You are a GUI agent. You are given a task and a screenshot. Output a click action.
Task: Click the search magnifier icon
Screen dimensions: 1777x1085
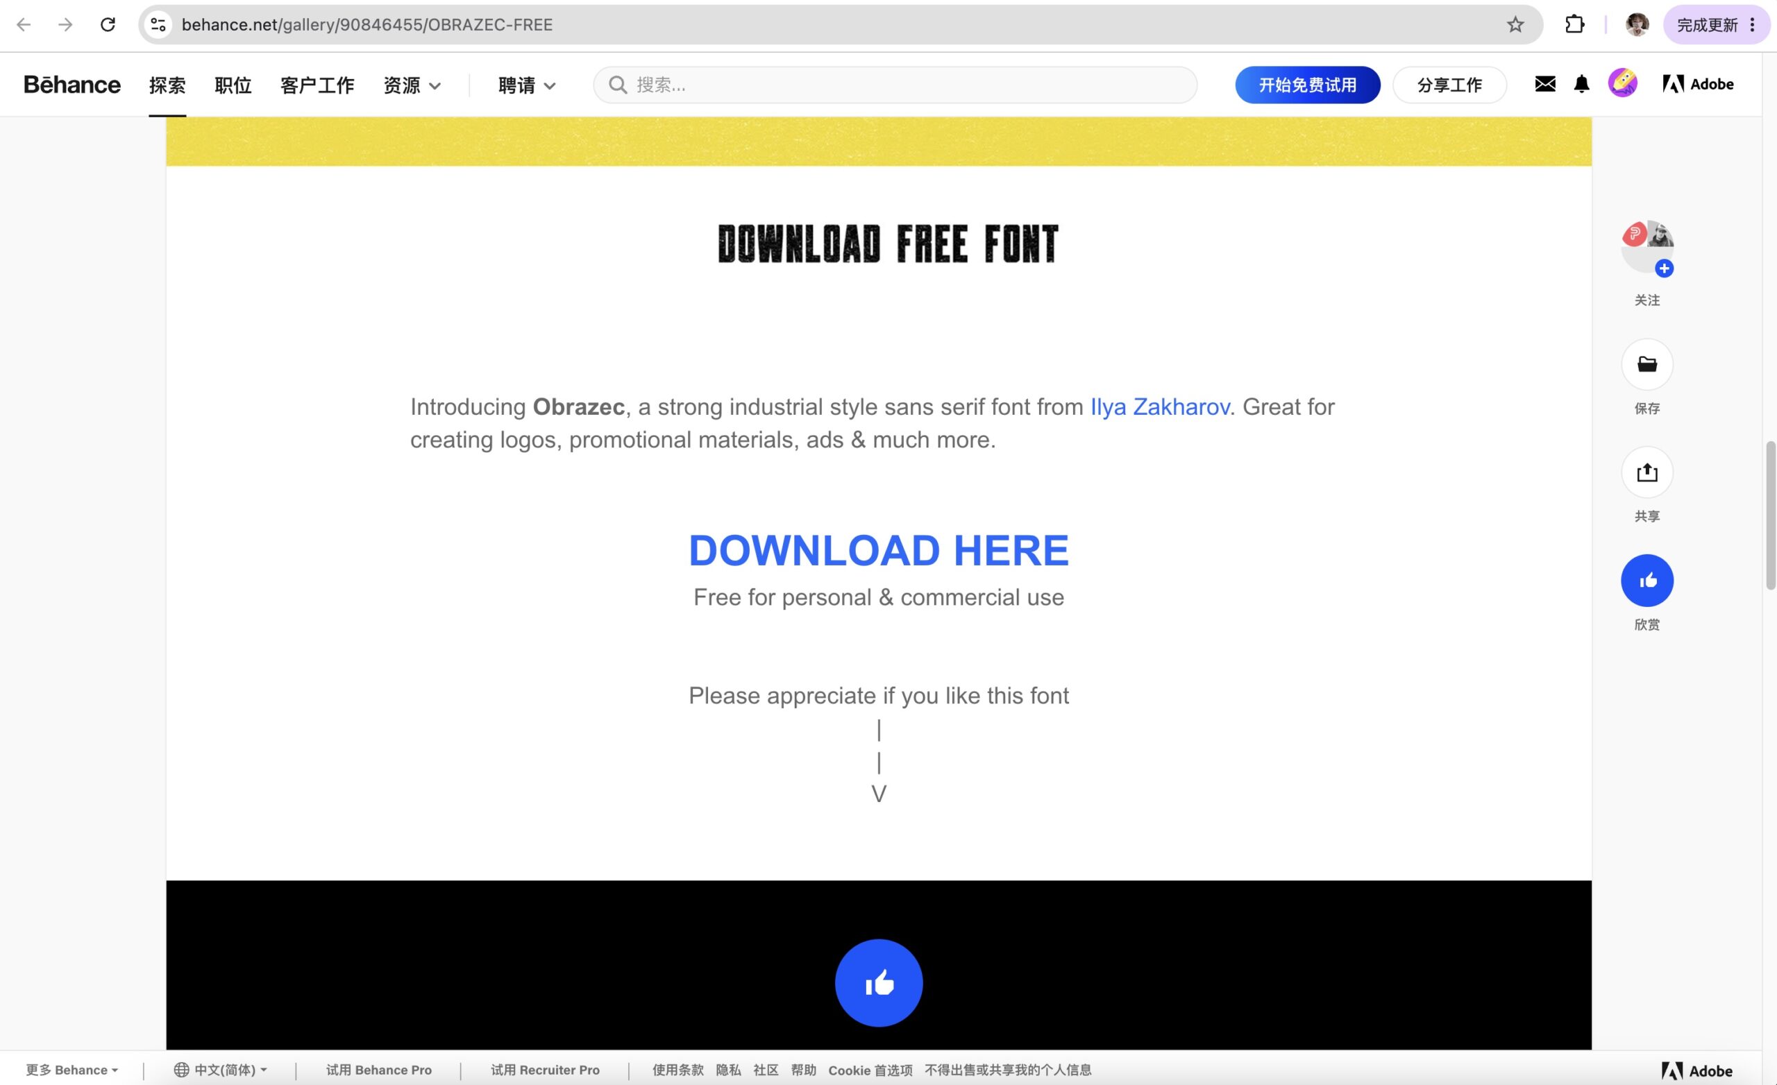(x=617, y=85)
